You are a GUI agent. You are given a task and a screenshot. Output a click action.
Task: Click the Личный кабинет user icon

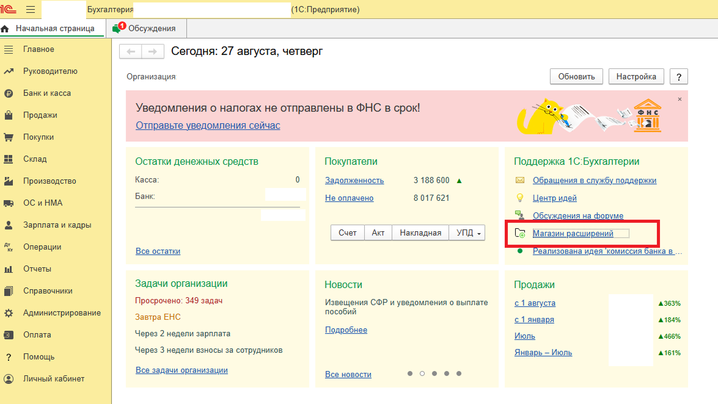(9, 379)
